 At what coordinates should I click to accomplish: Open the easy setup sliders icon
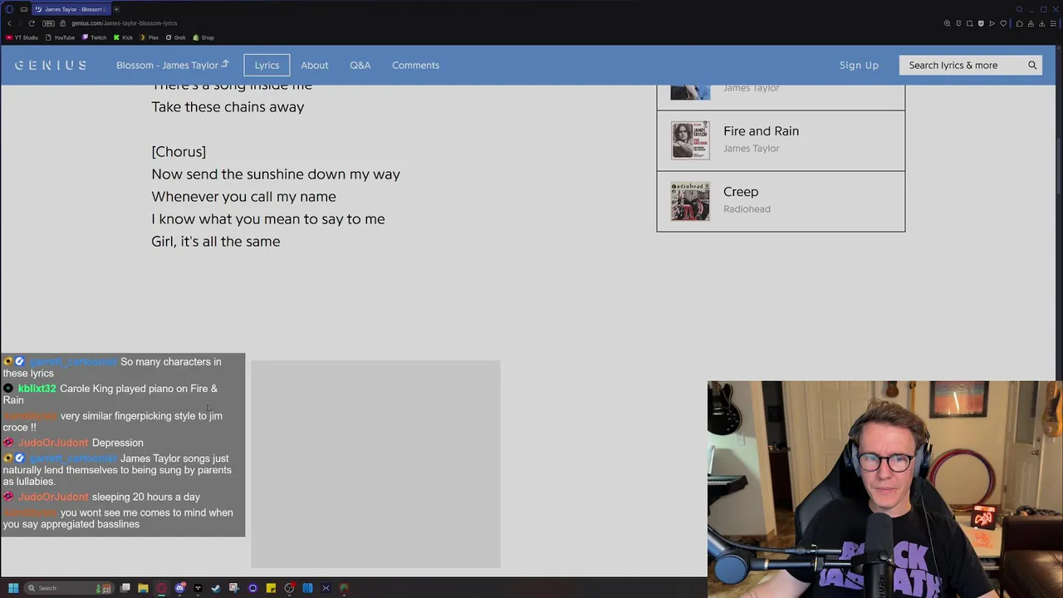click(x=1053, y=23)
